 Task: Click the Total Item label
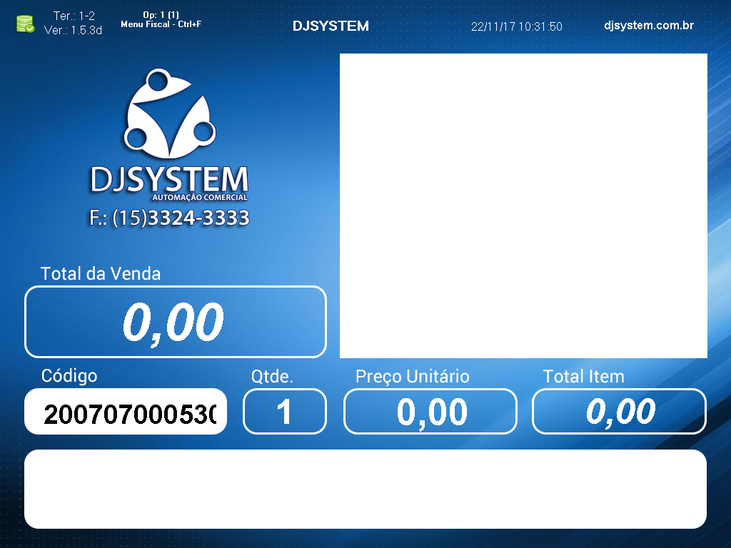[x=584, y=377]
